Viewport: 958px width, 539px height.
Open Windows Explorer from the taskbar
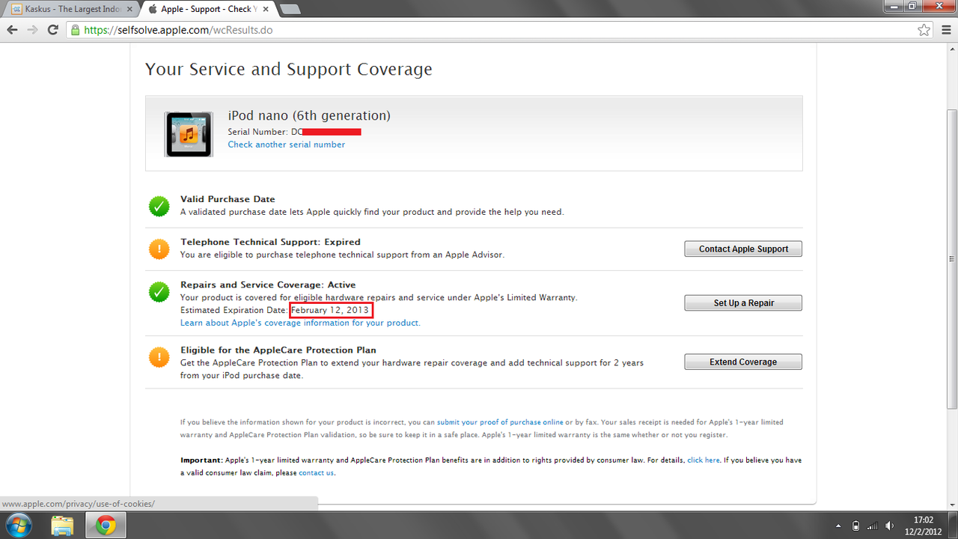(x=63, y=525)
